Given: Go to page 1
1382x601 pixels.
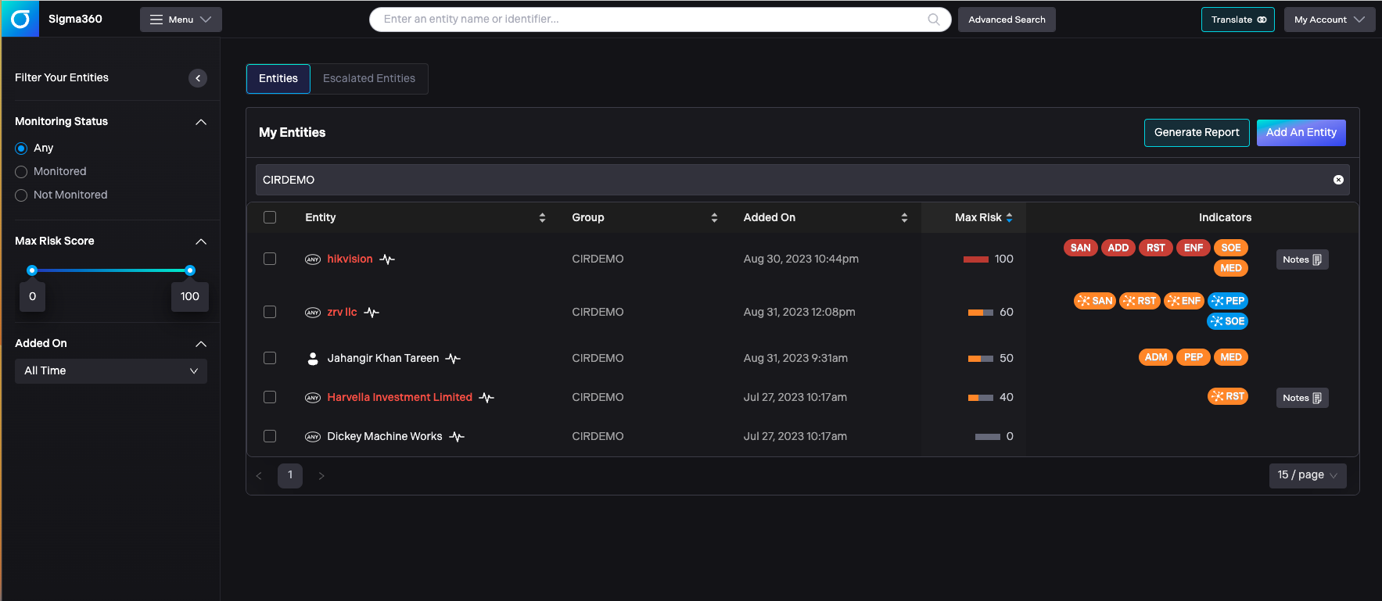Looking at the screenshot, I should (290, 475).
